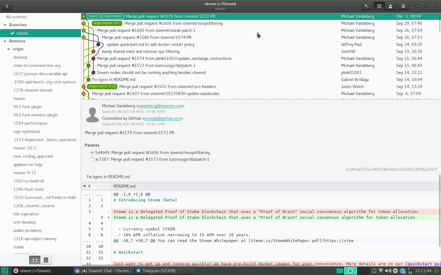Select parent ac7287 radio button
The width and height of the screenshot is (441, 275).
[x=92, y=159]
